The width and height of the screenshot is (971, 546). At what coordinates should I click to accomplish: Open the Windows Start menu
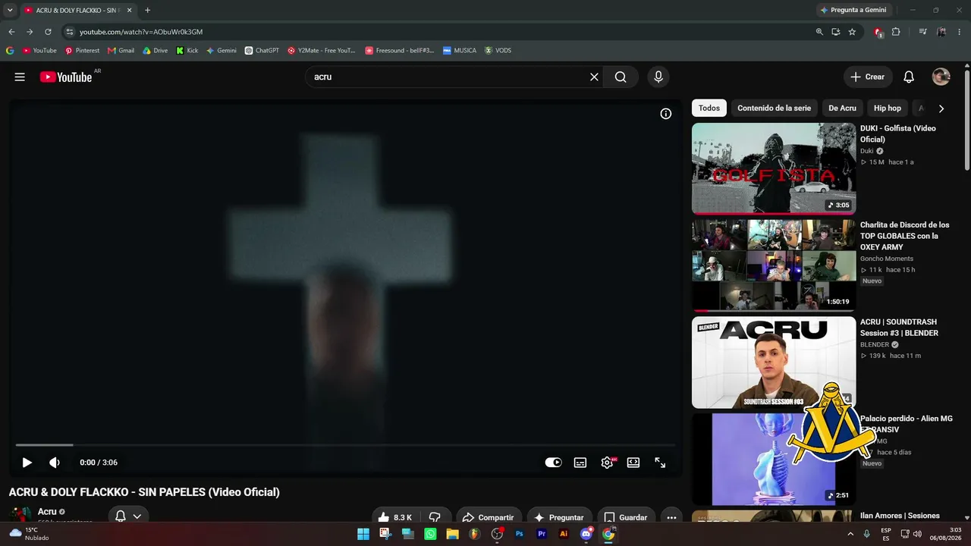[x=363, y=534]
